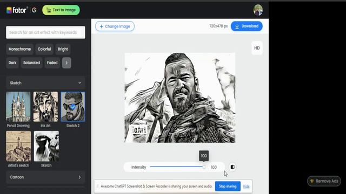
Task: Filter effects by Faded tag
Action: [52, 63]
